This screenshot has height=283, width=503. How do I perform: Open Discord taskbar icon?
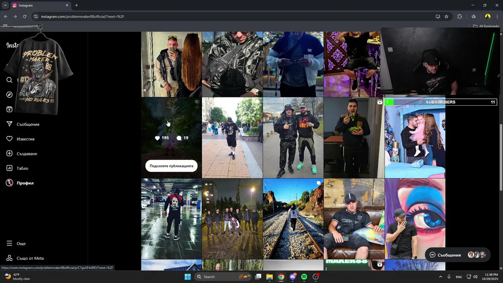click(x=293, y=277)
